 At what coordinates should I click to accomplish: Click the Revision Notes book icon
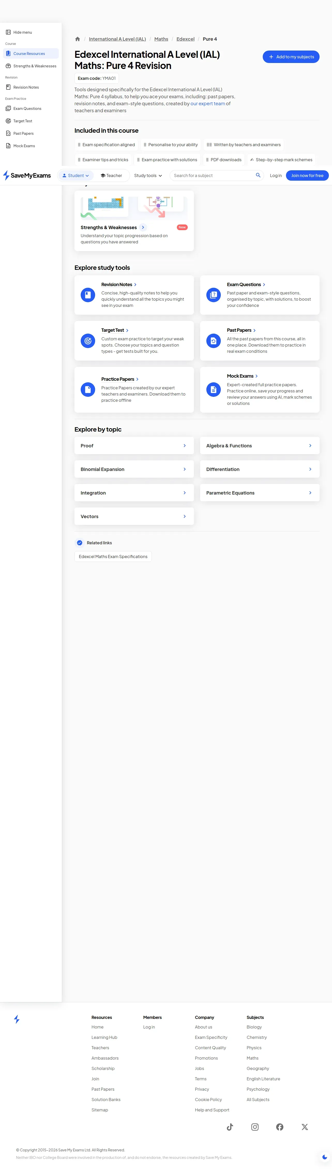pos(88,295)
